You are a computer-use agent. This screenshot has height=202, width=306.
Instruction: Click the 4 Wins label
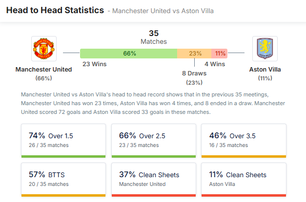[x=215, y=64]
